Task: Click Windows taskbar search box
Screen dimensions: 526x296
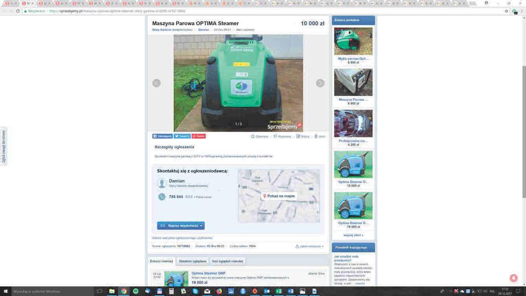Action: click(x=52, y=291)
